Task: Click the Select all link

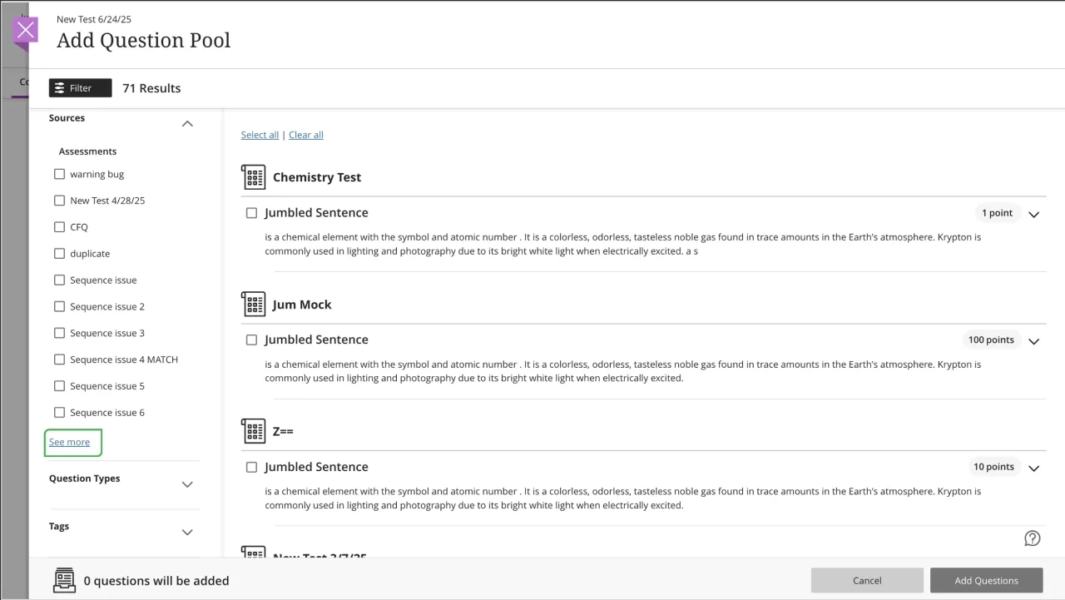Action: 260,134
